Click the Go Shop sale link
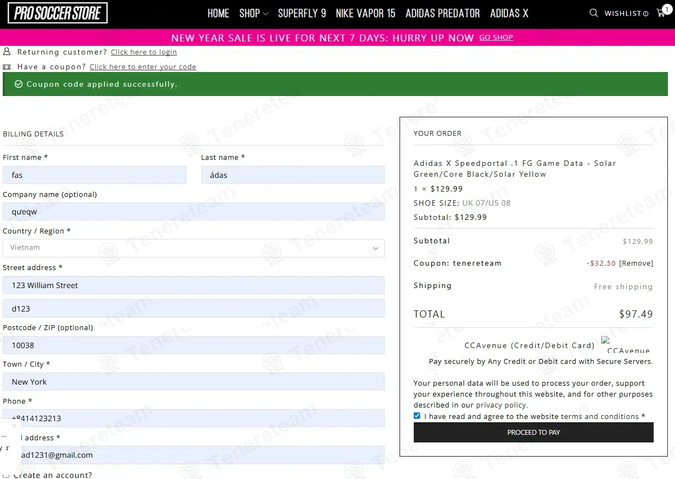 (496, 38)
